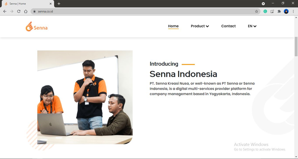The height and width of the screenshot is (159, 298).
Task: Open a new browser tab
Action: 59,4
